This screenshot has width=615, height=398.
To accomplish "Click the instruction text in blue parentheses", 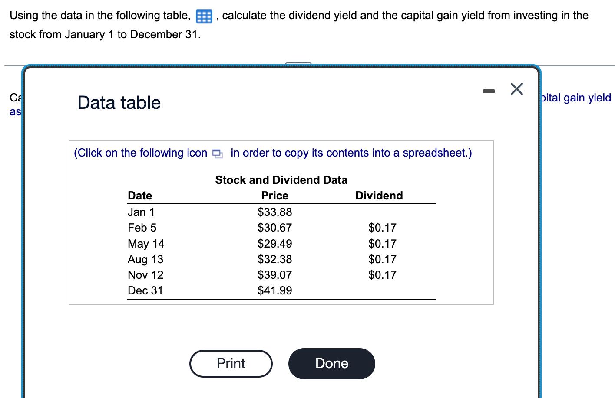I will (273, 153).
